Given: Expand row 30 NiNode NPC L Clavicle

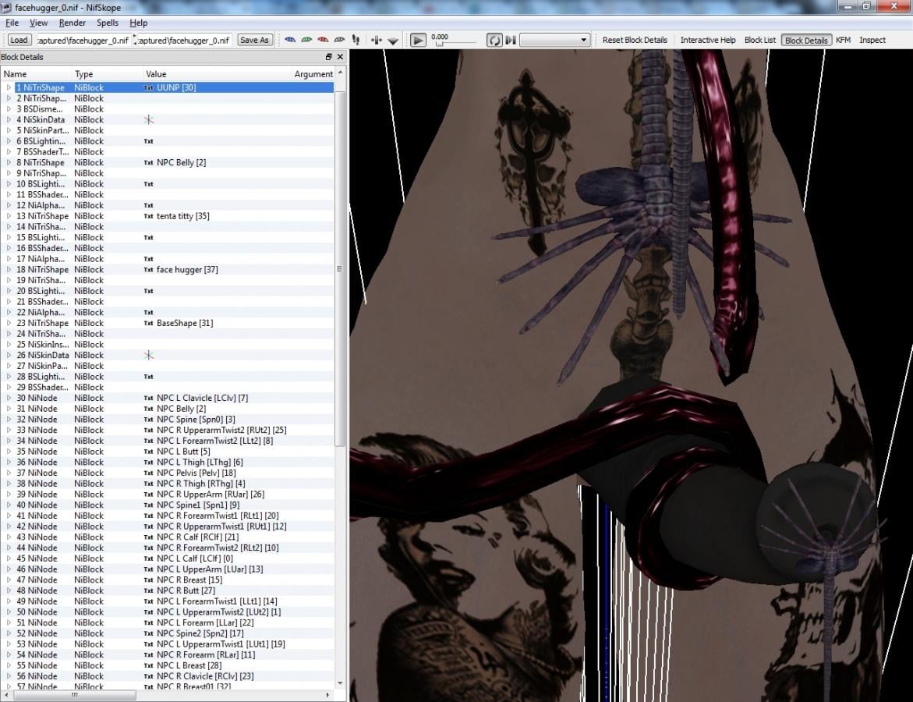Looking at the screenshot, I should [9, 398].
